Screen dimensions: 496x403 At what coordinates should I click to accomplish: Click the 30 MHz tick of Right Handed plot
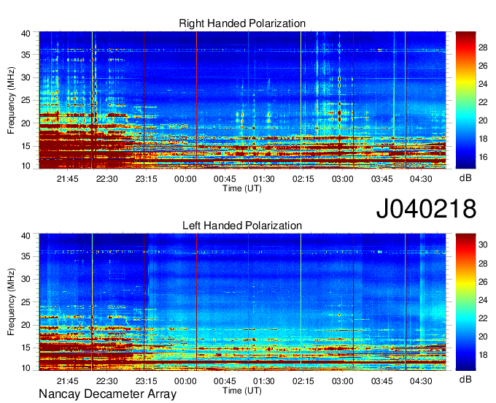26,77
